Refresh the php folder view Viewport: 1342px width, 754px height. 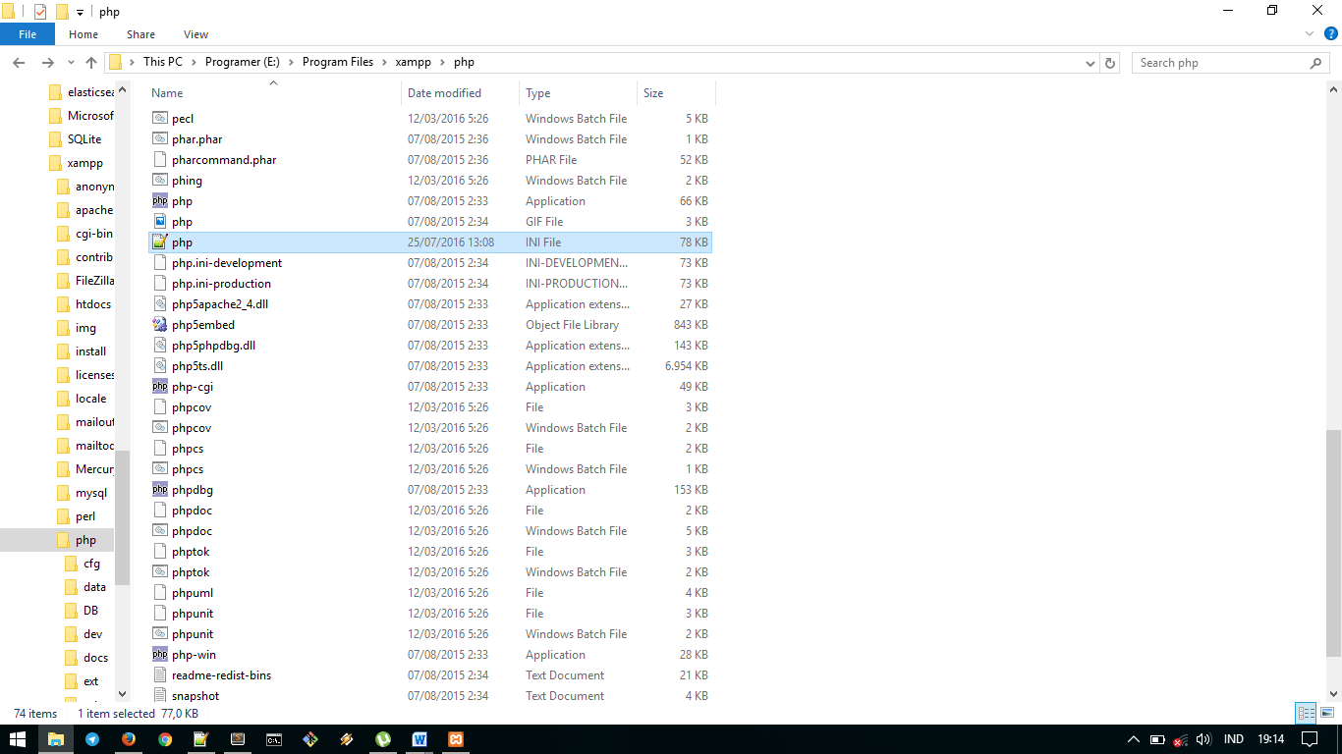1111,63
